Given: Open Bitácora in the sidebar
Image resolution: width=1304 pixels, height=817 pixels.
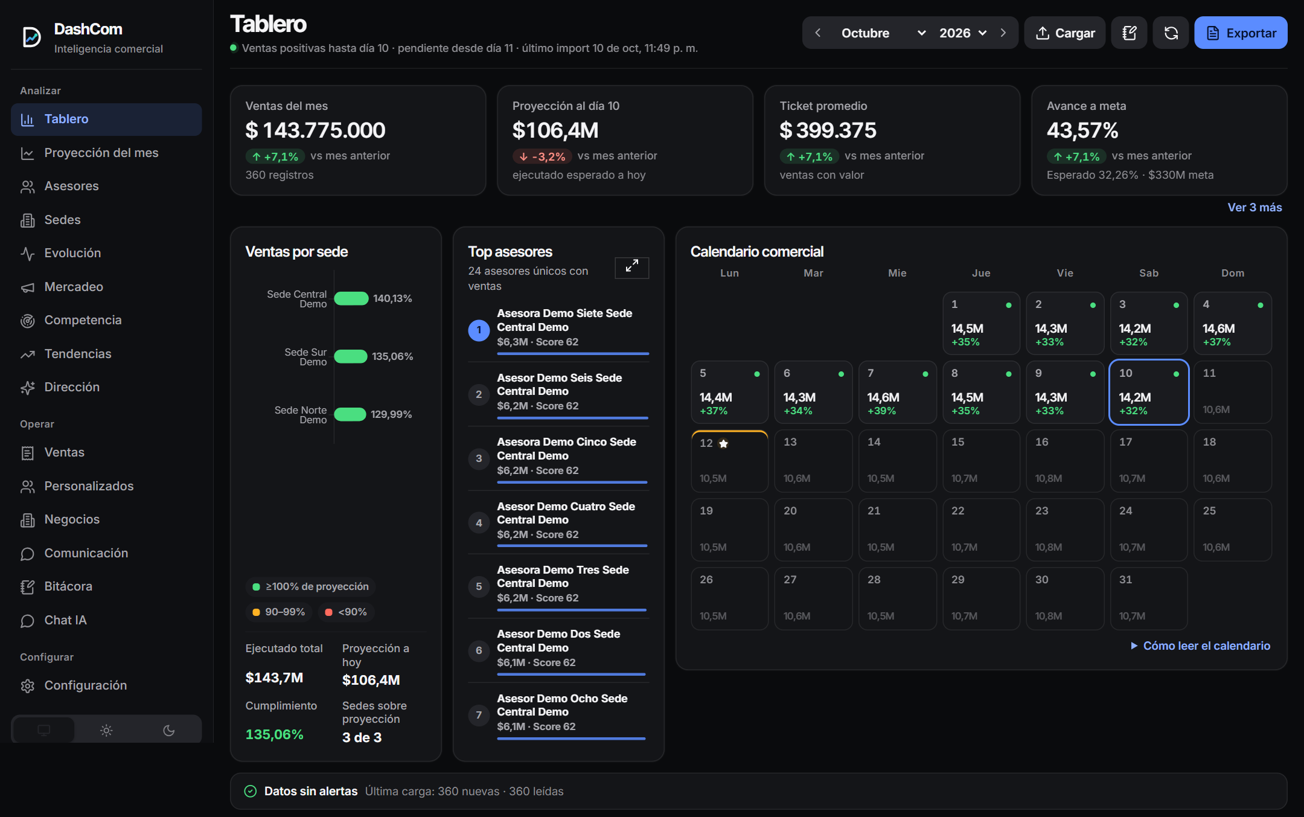Looking at the screenshot, I should (x=106, y=586).
